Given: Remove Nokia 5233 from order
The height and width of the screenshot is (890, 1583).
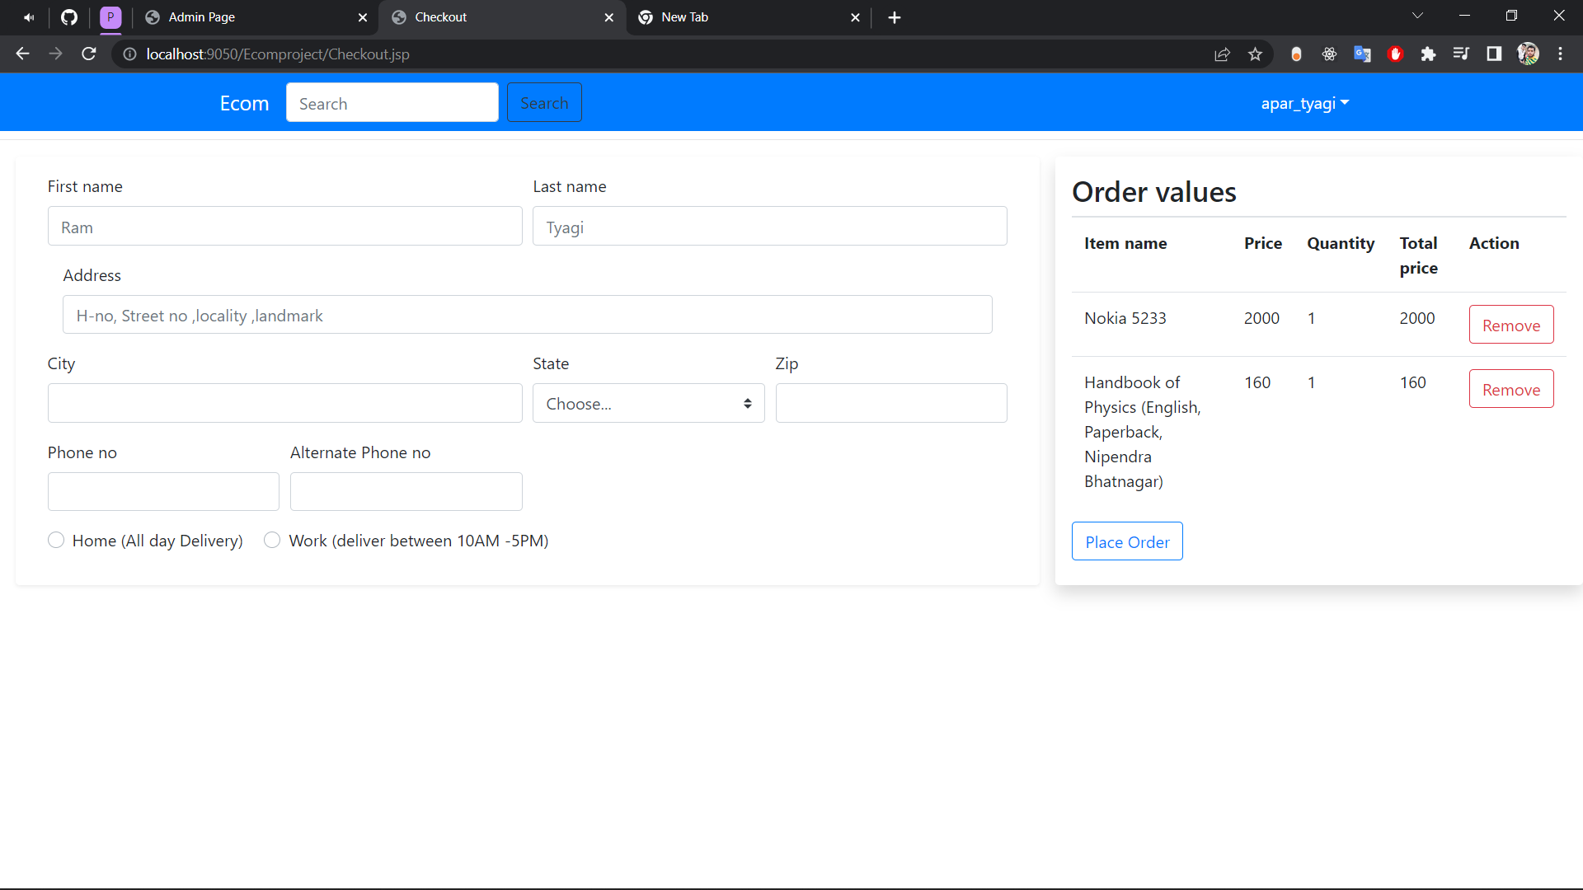Looking at the screenshot, I should pyautogui.click(x=1510, y=325).
